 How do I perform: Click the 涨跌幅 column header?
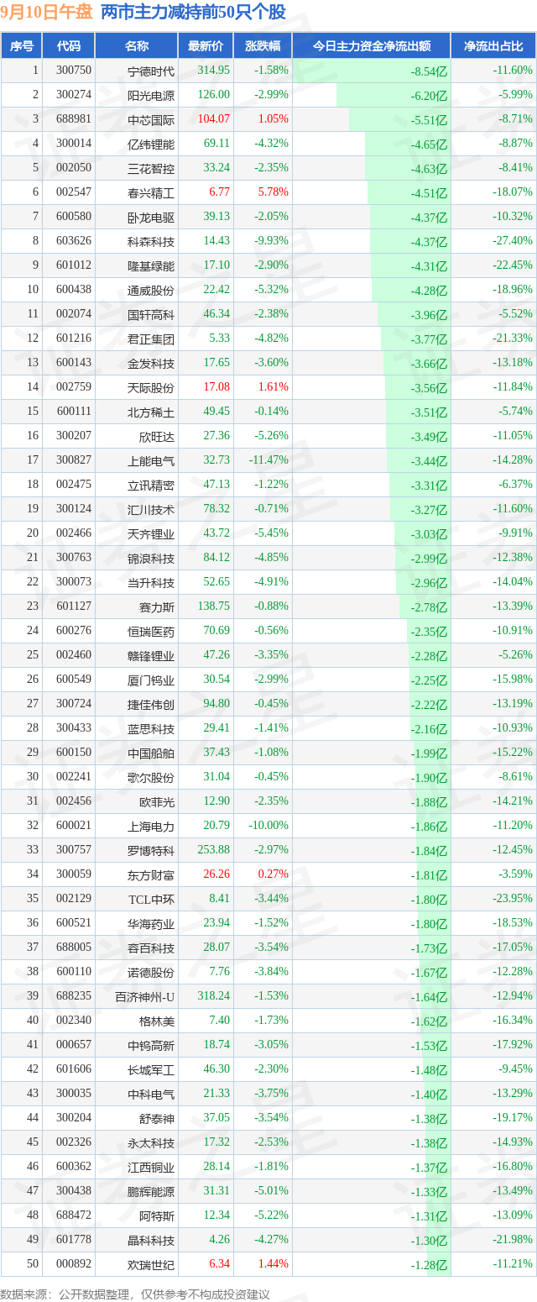[x=263, y=46]
